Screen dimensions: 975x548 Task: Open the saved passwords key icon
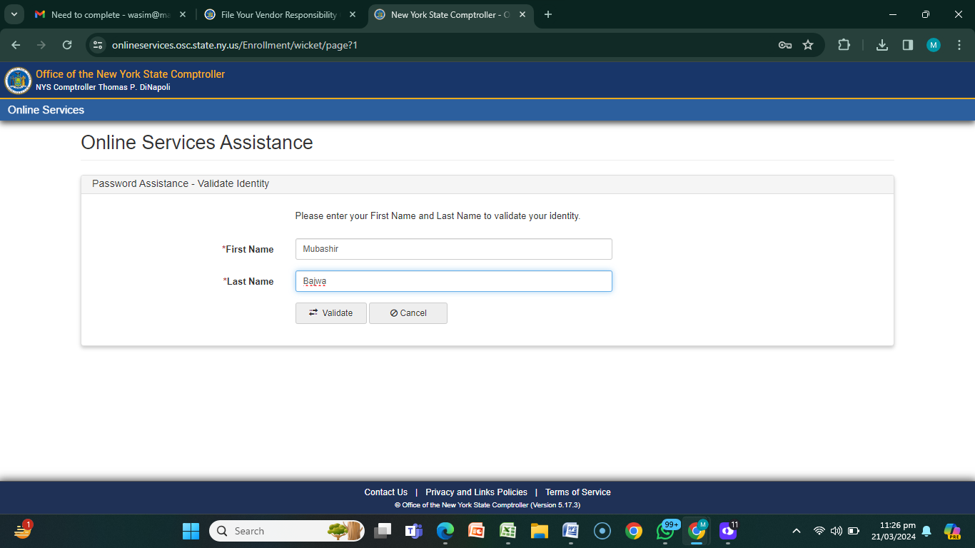pyautogui.click(x=784, y=45)
